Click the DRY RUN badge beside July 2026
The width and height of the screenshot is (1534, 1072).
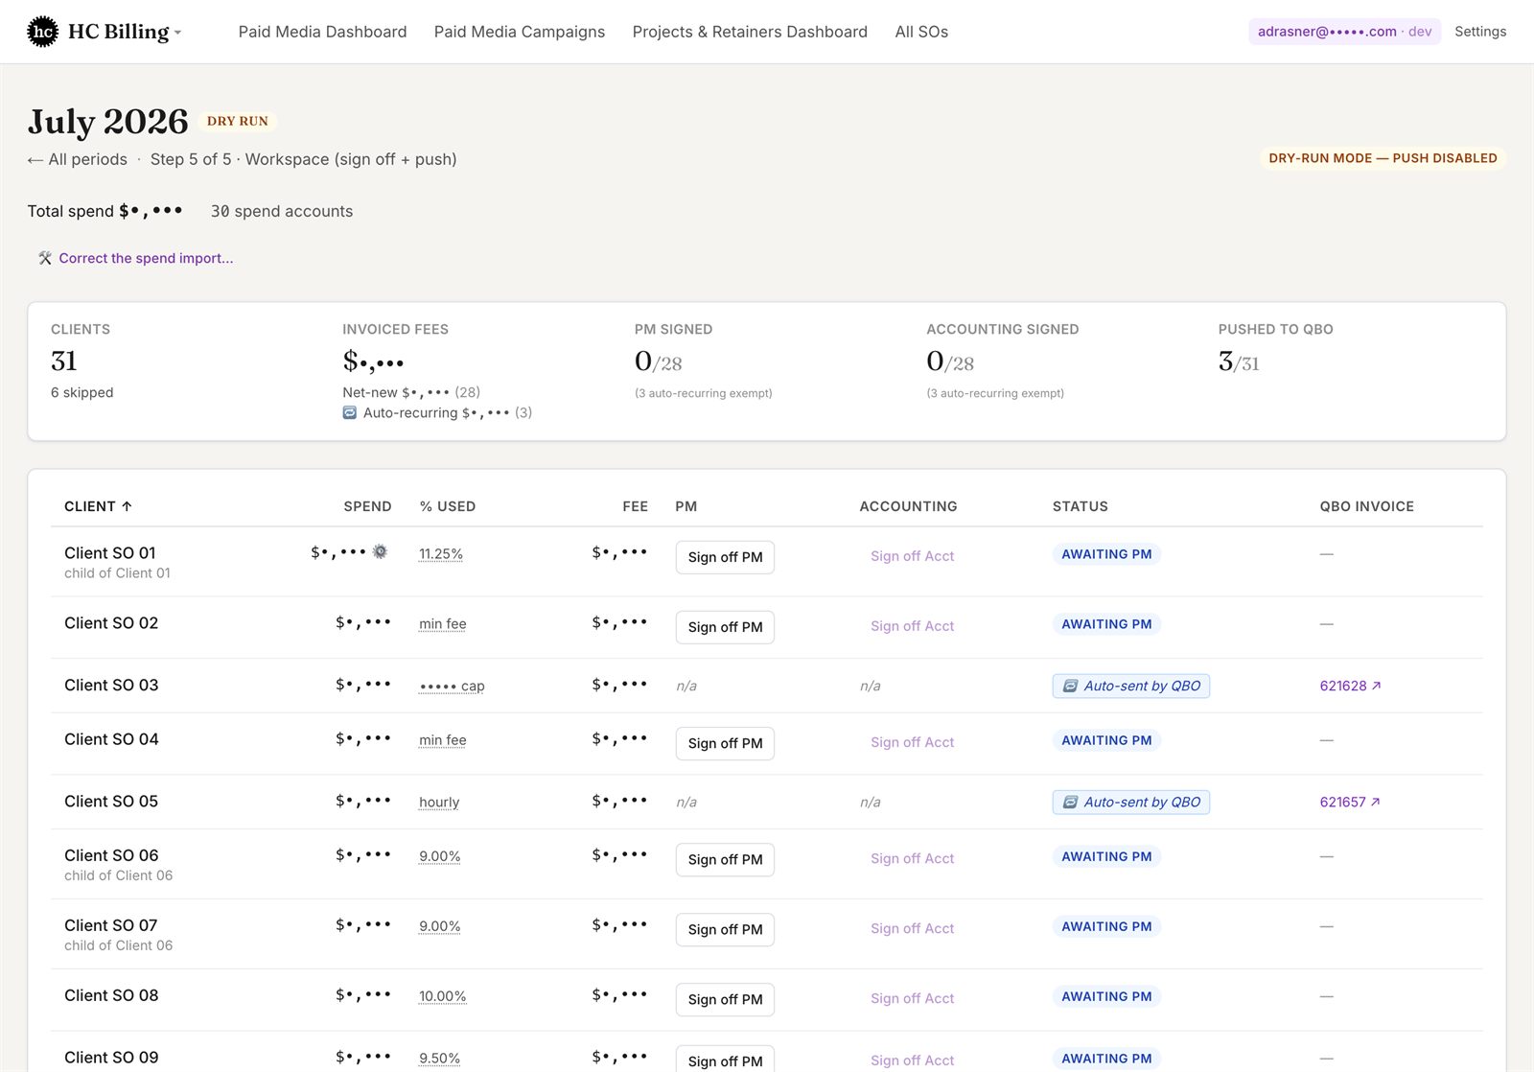tap(238, 121)
